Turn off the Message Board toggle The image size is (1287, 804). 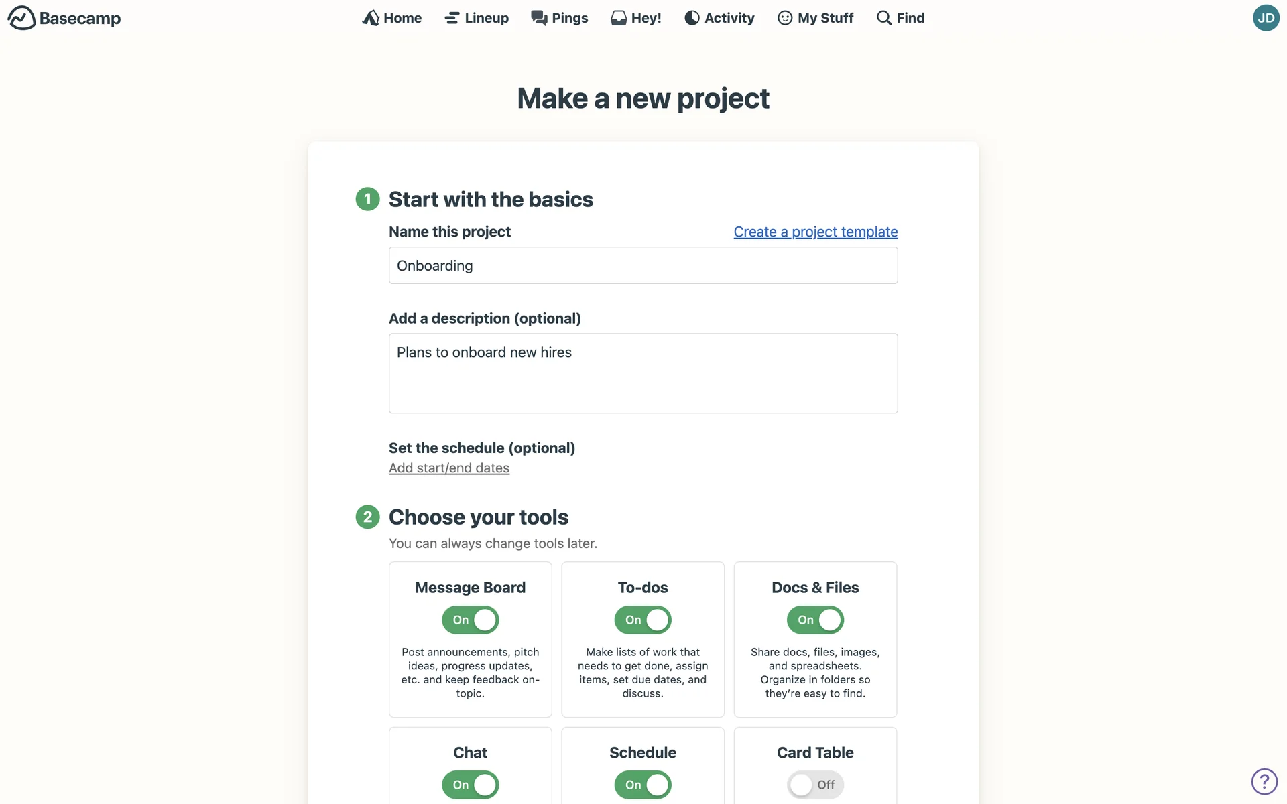(471, 620)
